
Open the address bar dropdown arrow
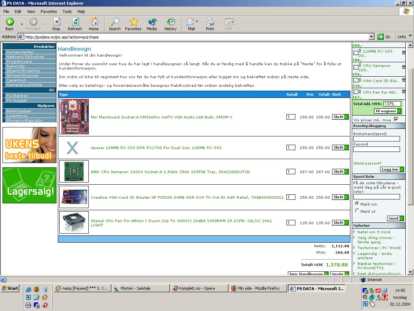(x=372, y=37)
